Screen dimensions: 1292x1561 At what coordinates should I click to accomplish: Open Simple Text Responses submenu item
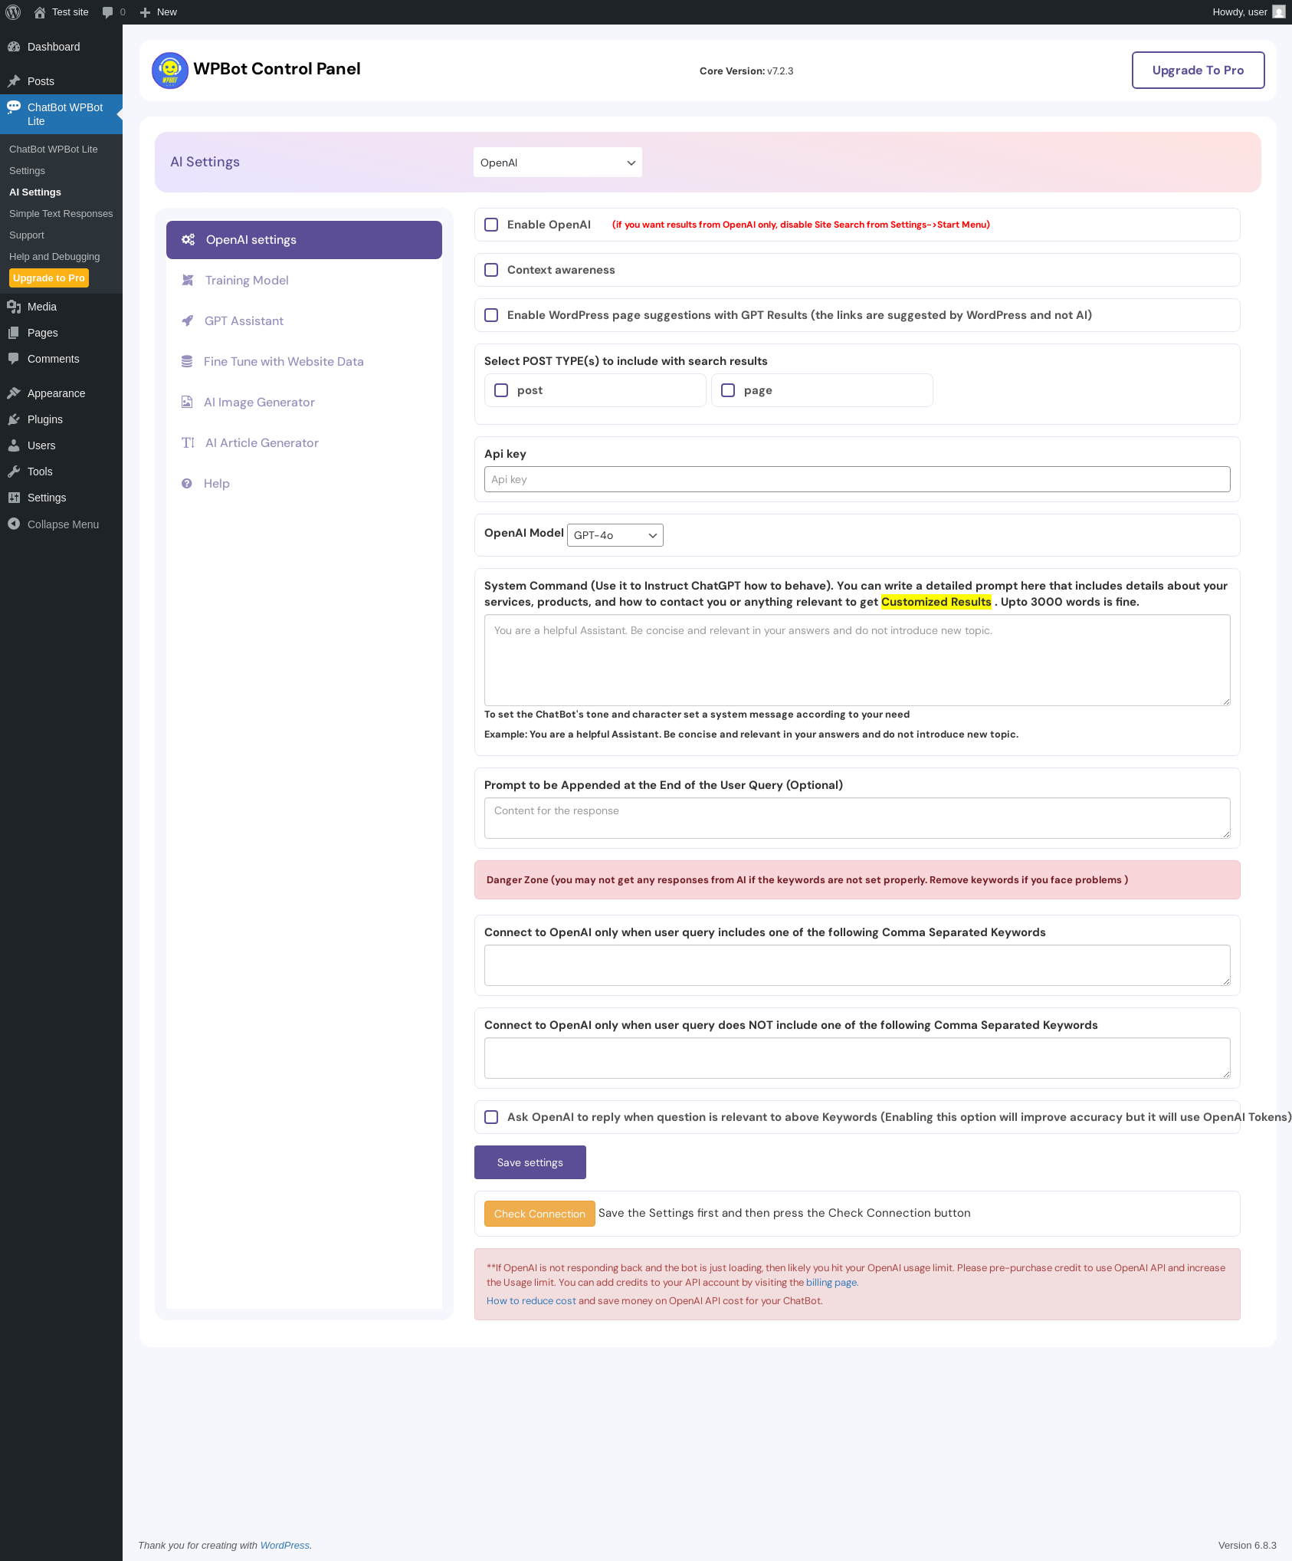tap(61, 214)
